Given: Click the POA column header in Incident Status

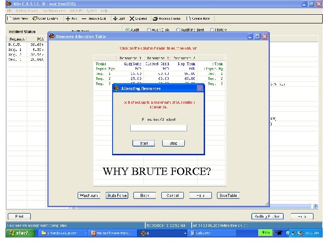Looking at the screenshot, I should click(x=37, y=39).
